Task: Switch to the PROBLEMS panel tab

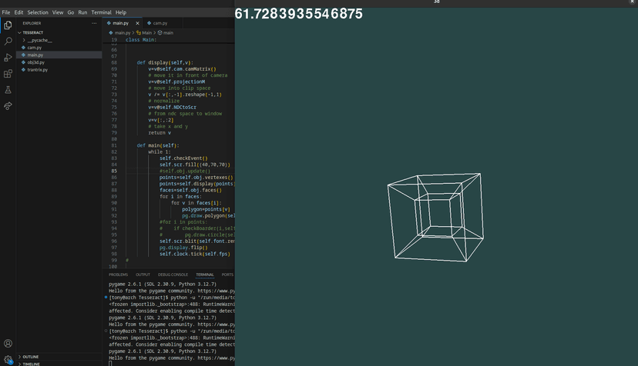Action: tap(118, 274)
